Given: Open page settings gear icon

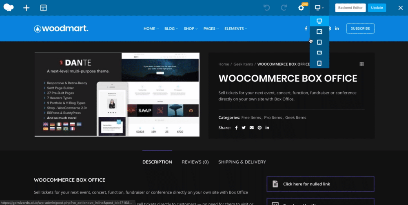Looking at the screenshot, I should 301,8.
